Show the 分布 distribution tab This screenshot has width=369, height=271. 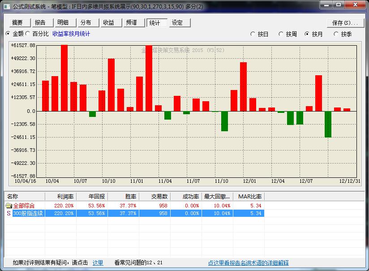(x=86, y=23)
